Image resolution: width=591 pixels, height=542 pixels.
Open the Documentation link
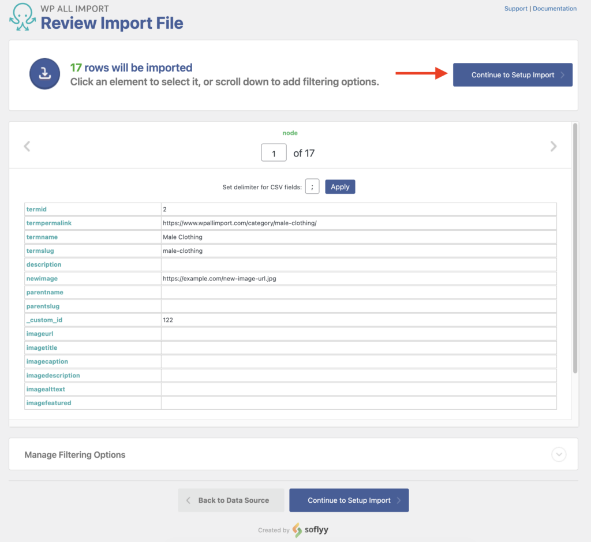554,8
